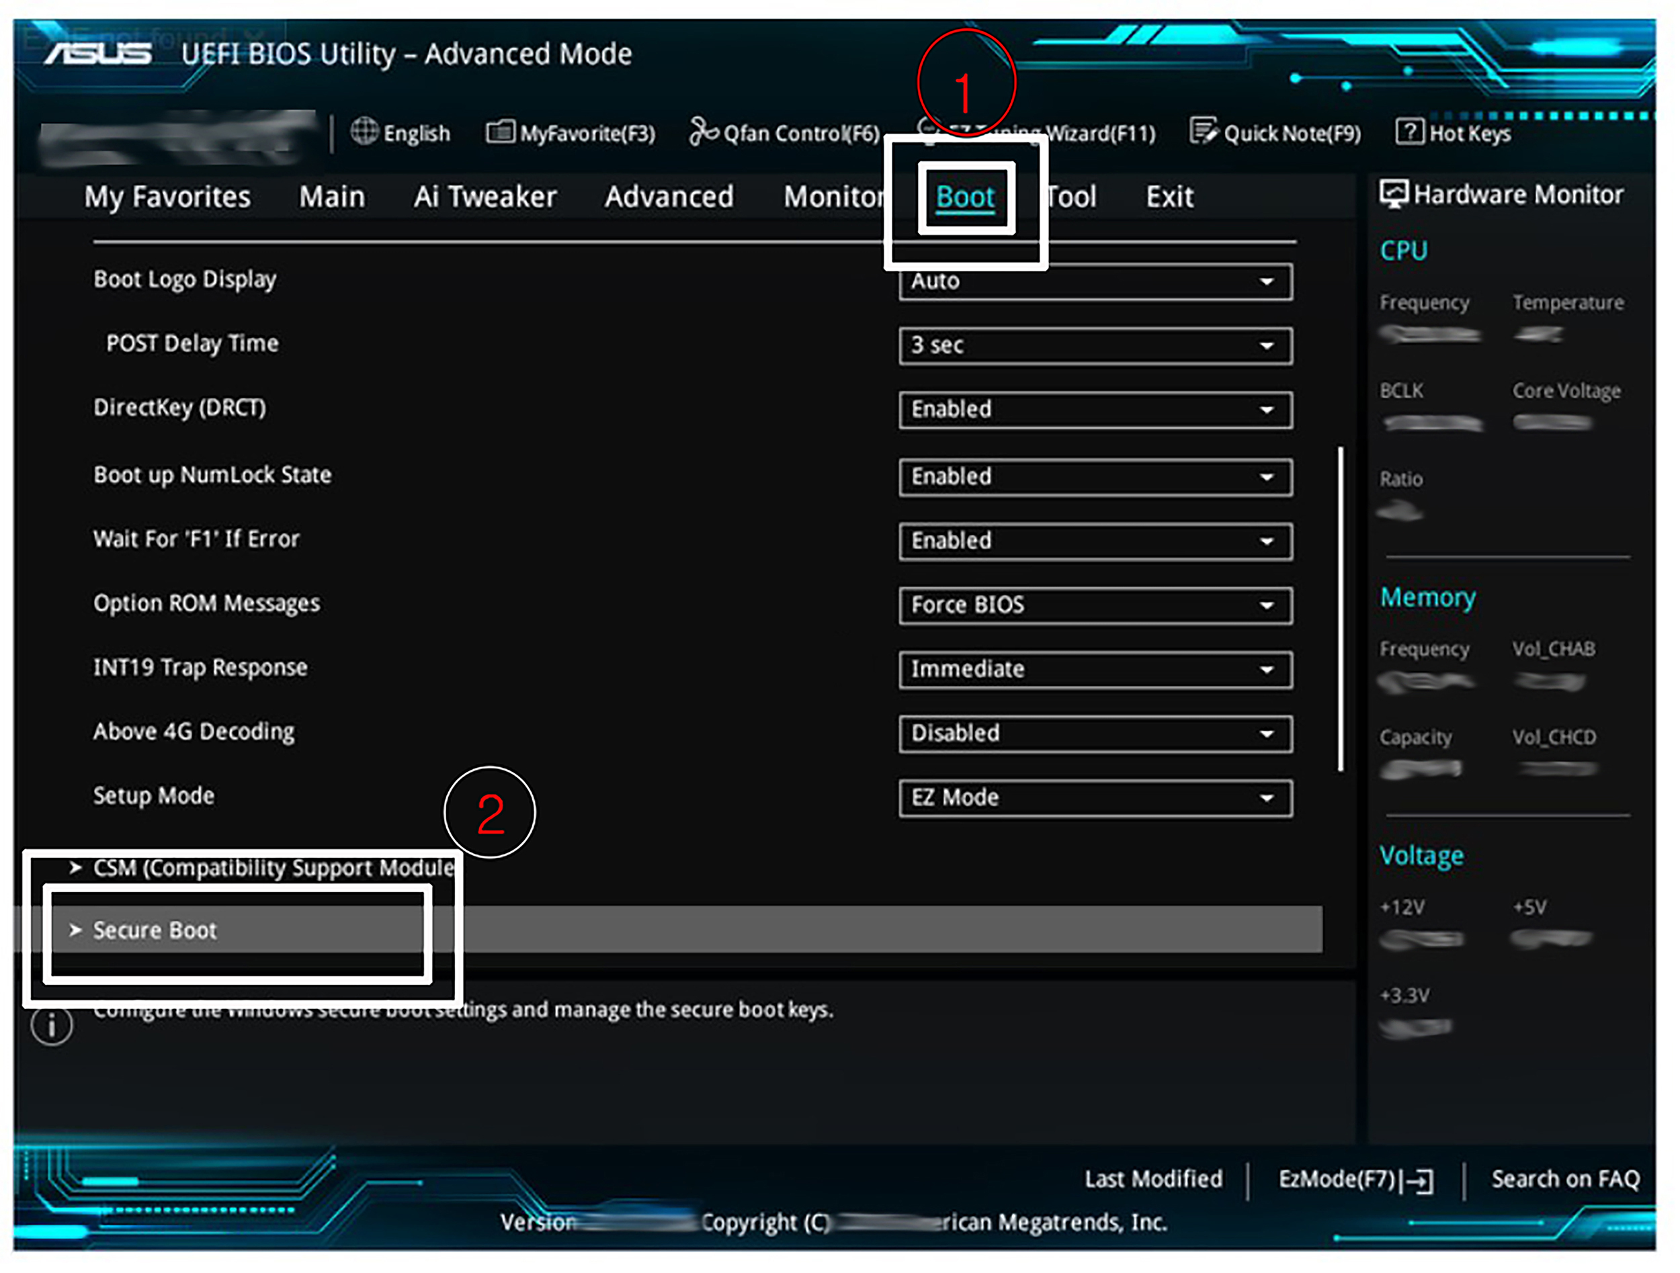Switch to My Favorites tab

(167, 197)
